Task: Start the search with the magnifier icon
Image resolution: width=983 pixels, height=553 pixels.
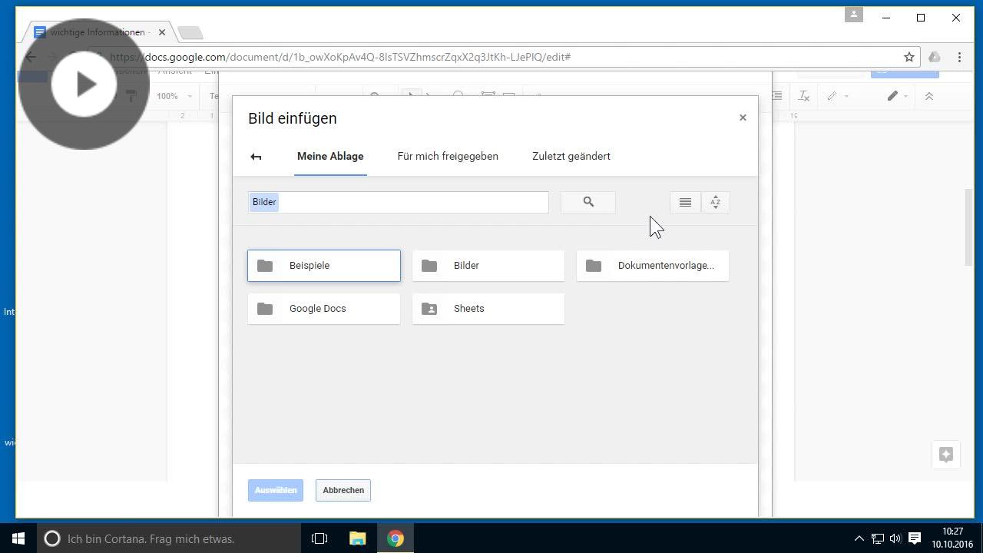Action: [x=587, y=202]
